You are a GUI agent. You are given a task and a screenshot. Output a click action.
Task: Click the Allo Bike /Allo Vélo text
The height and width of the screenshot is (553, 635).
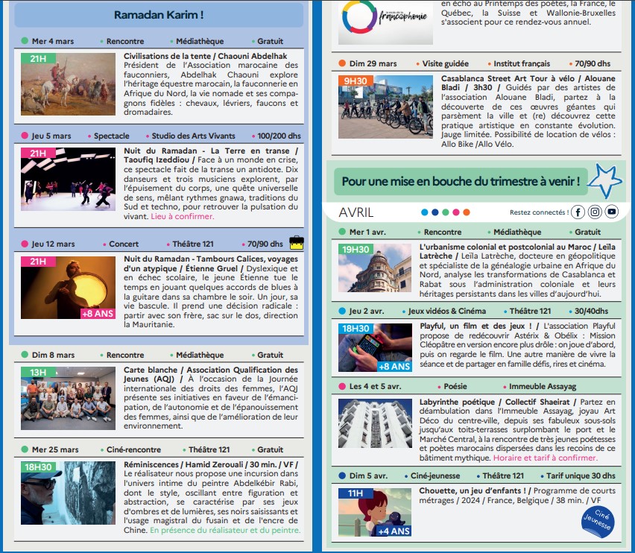point(478,144)
